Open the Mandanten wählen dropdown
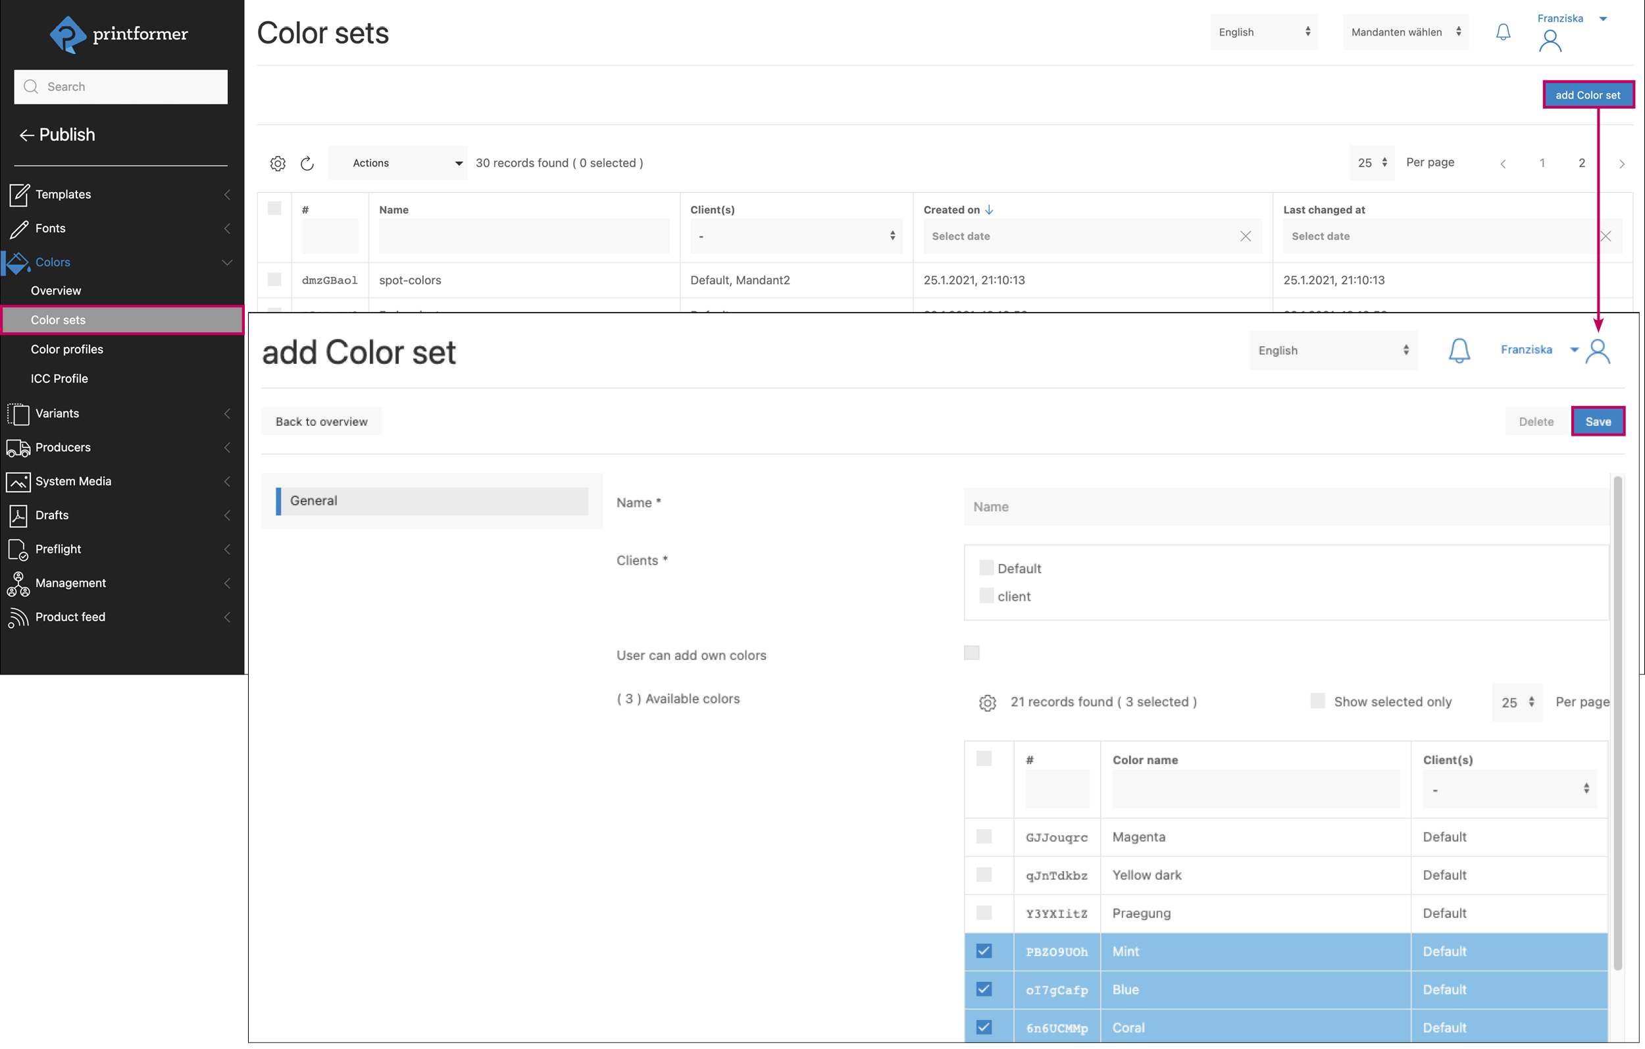Screen dimensions: 1645x1049 (x=1405, y=32)
